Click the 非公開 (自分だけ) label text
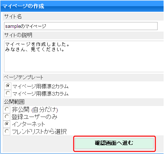 pos(35,110)
